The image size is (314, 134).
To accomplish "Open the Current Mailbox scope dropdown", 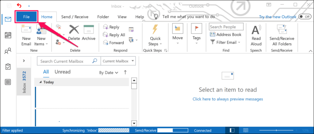I will (x=118, y=61).
